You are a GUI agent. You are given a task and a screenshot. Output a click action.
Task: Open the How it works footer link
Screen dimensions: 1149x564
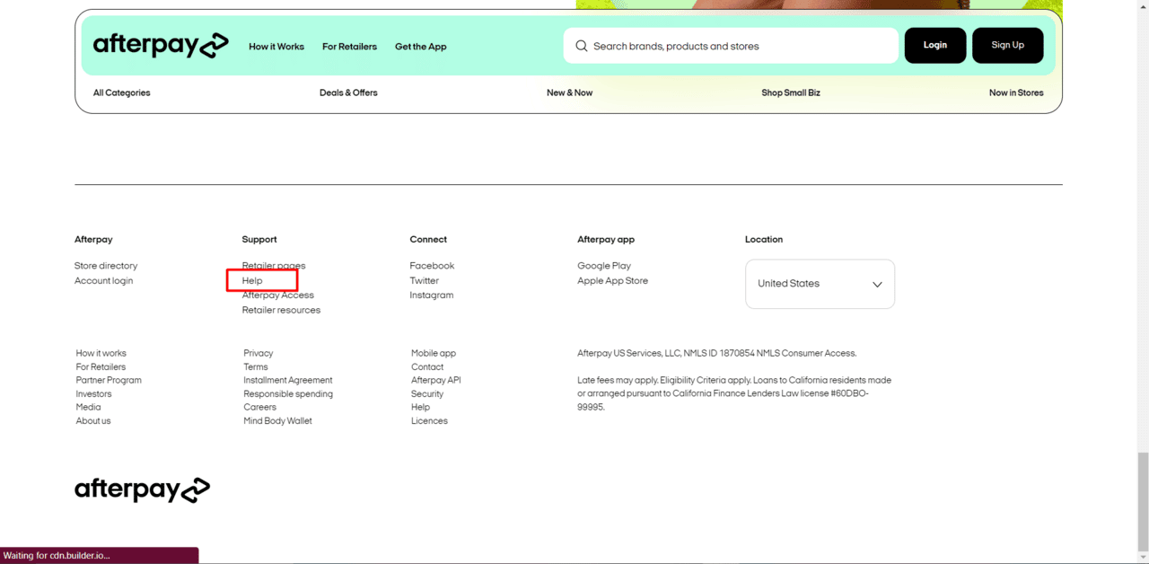(101, 354)
